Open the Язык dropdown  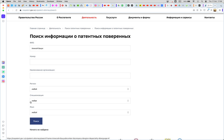click(x=80, y=113)
